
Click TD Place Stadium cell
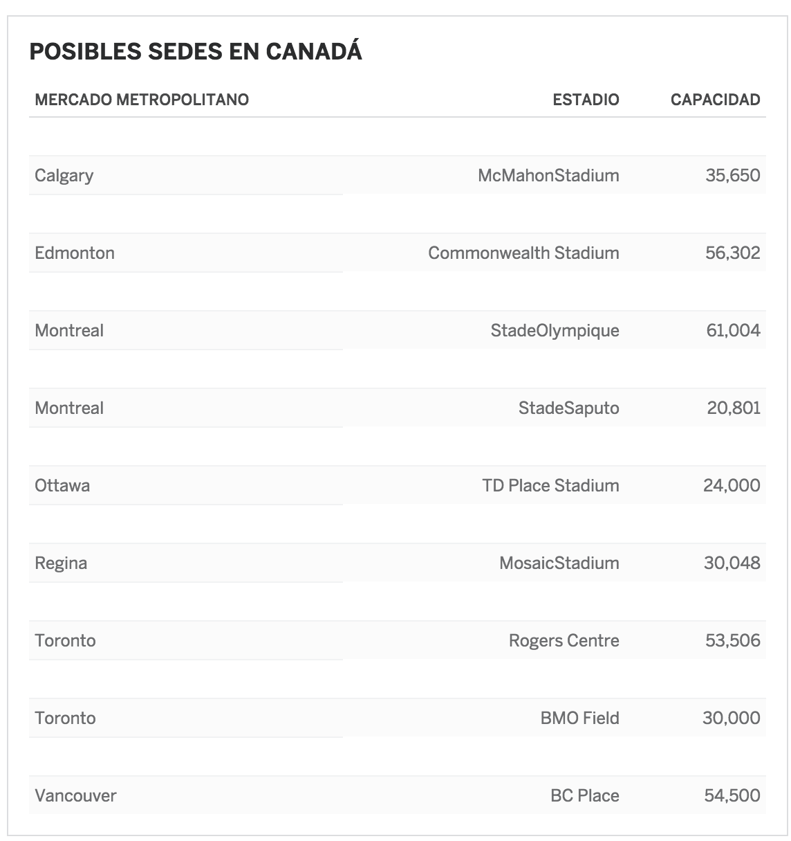550,485
